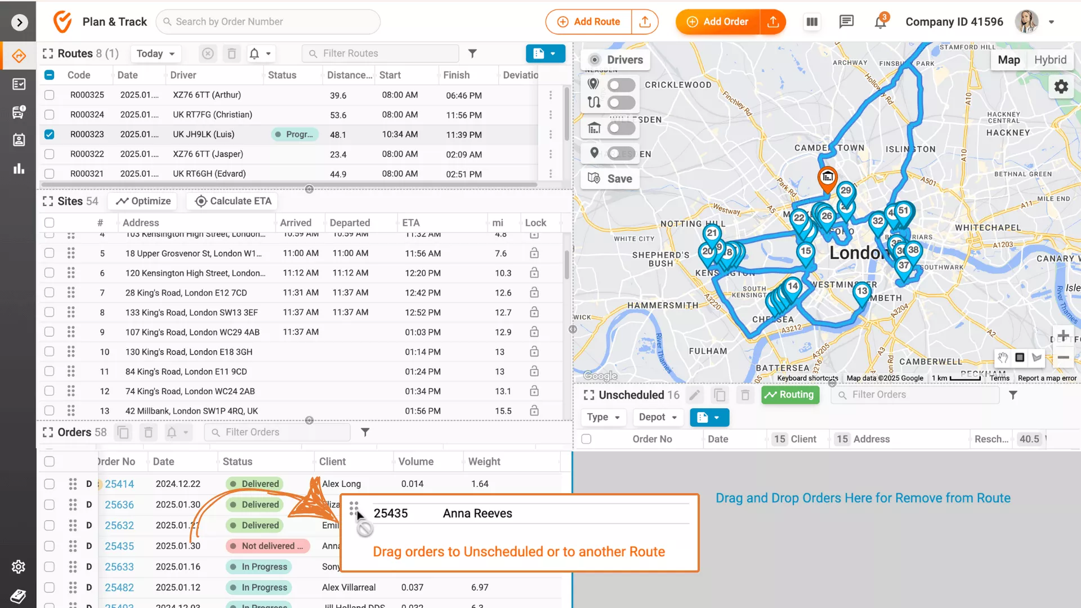Click the Search by Order Number field

pos(268,22)
